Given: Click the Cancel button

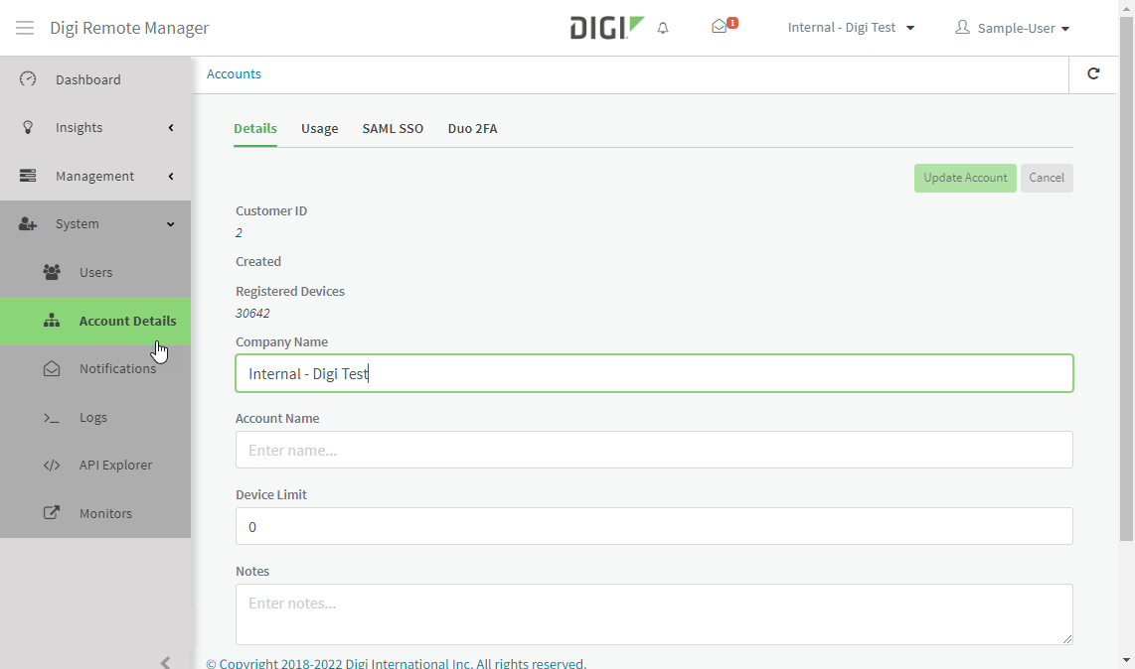Looking at the screenshot, I should click(x=1047, y=178).
